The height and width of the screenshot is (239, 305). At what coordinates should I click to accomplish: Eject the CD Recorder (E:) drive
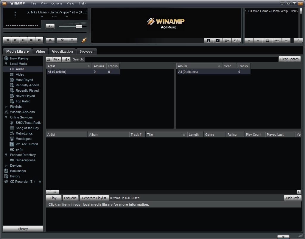point(40,182)
